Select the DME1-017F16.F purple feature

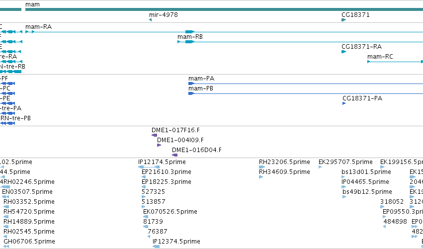[x=154, y=135]
